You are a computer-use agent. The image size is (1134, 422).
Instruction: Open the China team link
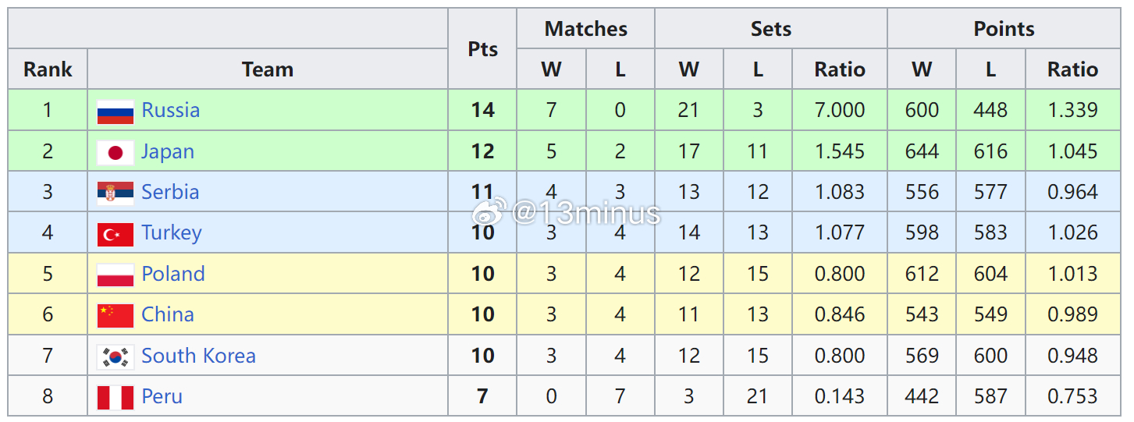point(168,315)
